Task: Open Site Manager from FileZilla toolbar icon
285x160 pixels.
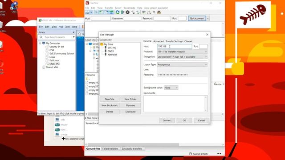Action: 88,12
